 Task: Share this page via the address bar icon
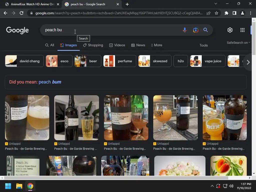208,13
